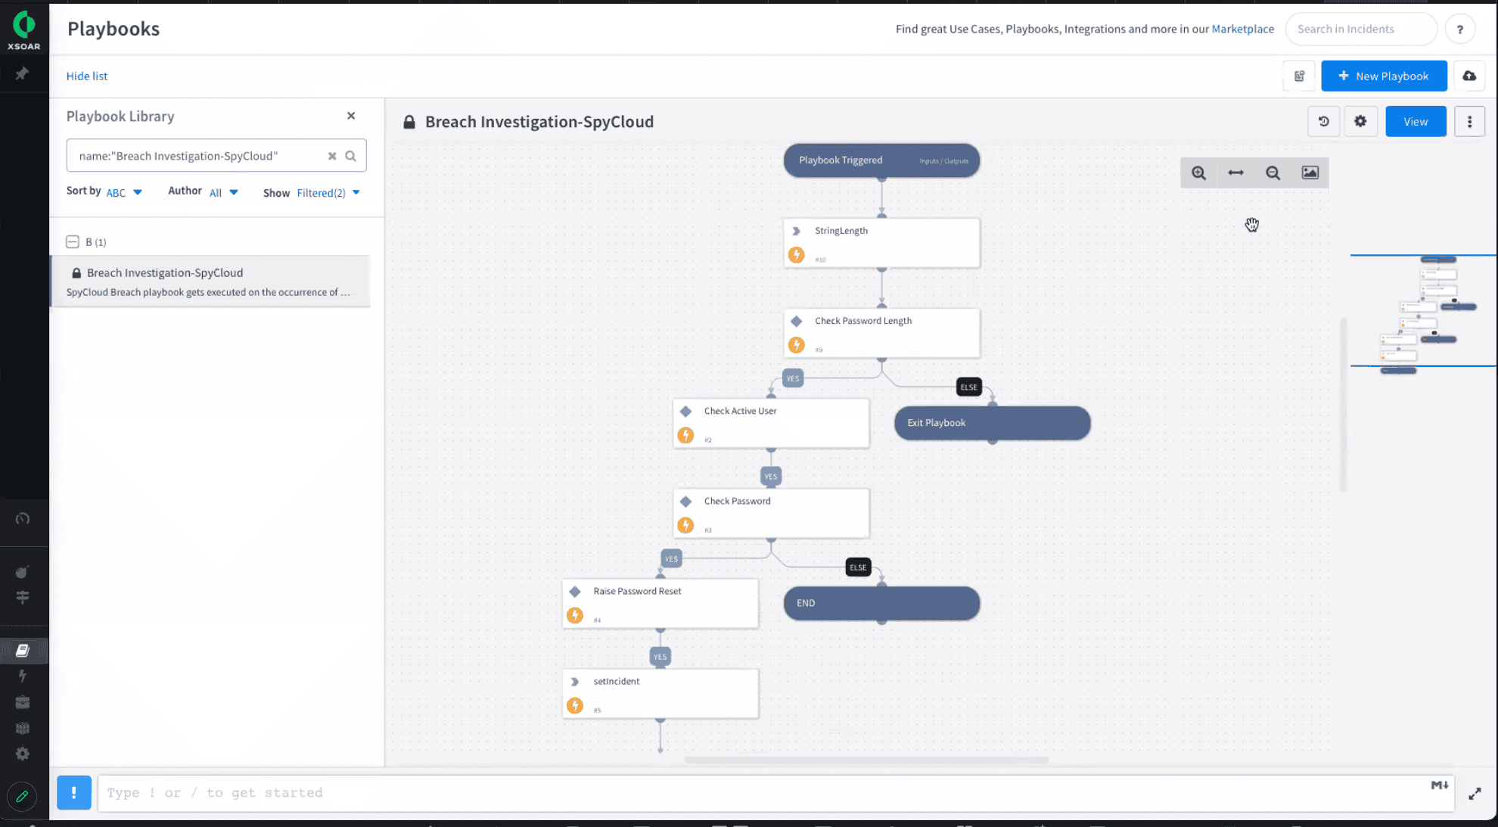Open the Show Filtered(2) dropdown

[x=327, y=192]
